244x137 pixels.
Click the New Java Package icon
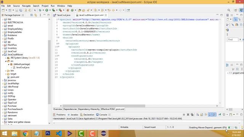pyautogui.click(x=68, y=10)
